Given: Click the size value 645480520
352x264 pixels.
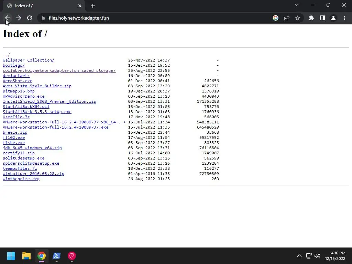Looking at the screenshot, I should tap(208, 127).
